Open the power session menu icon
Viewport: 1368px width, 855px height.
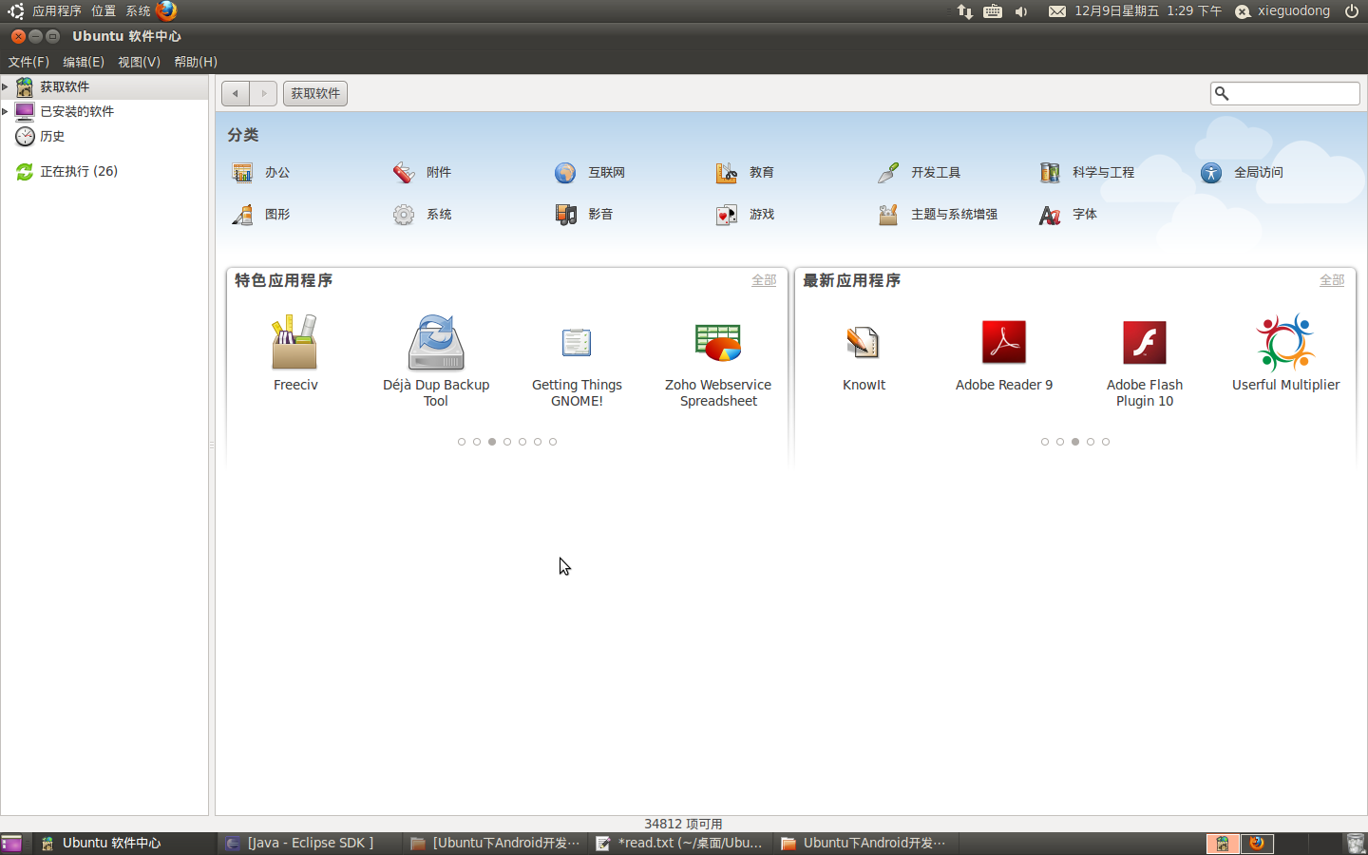coord(1352,11)
